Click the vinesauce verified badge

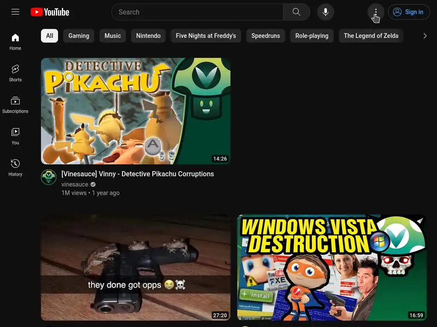(x=93, y=184)
